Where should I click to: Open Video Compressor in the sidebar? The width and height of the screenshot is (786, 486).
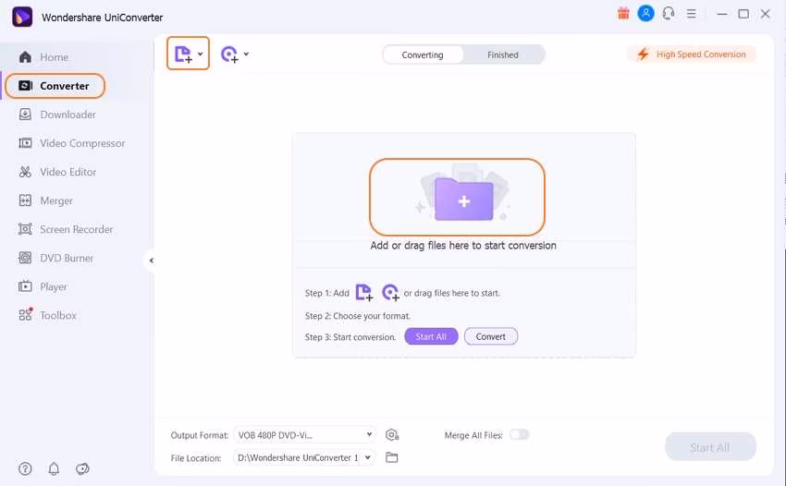click(82, 143)
